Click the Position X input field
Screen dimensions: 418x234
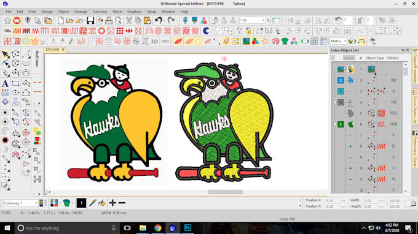[x=333, y=201]
